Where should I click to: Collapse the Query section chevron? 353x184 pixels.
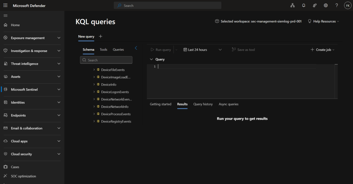[151, 59]
